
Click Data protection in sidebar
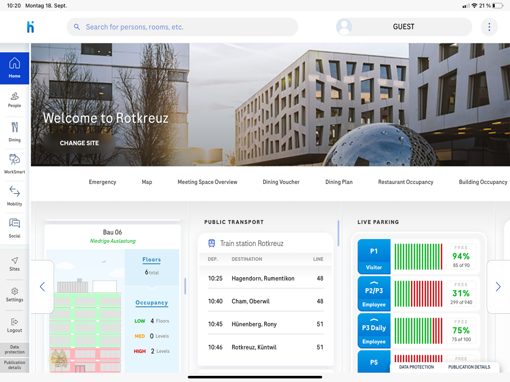[14, 349]
